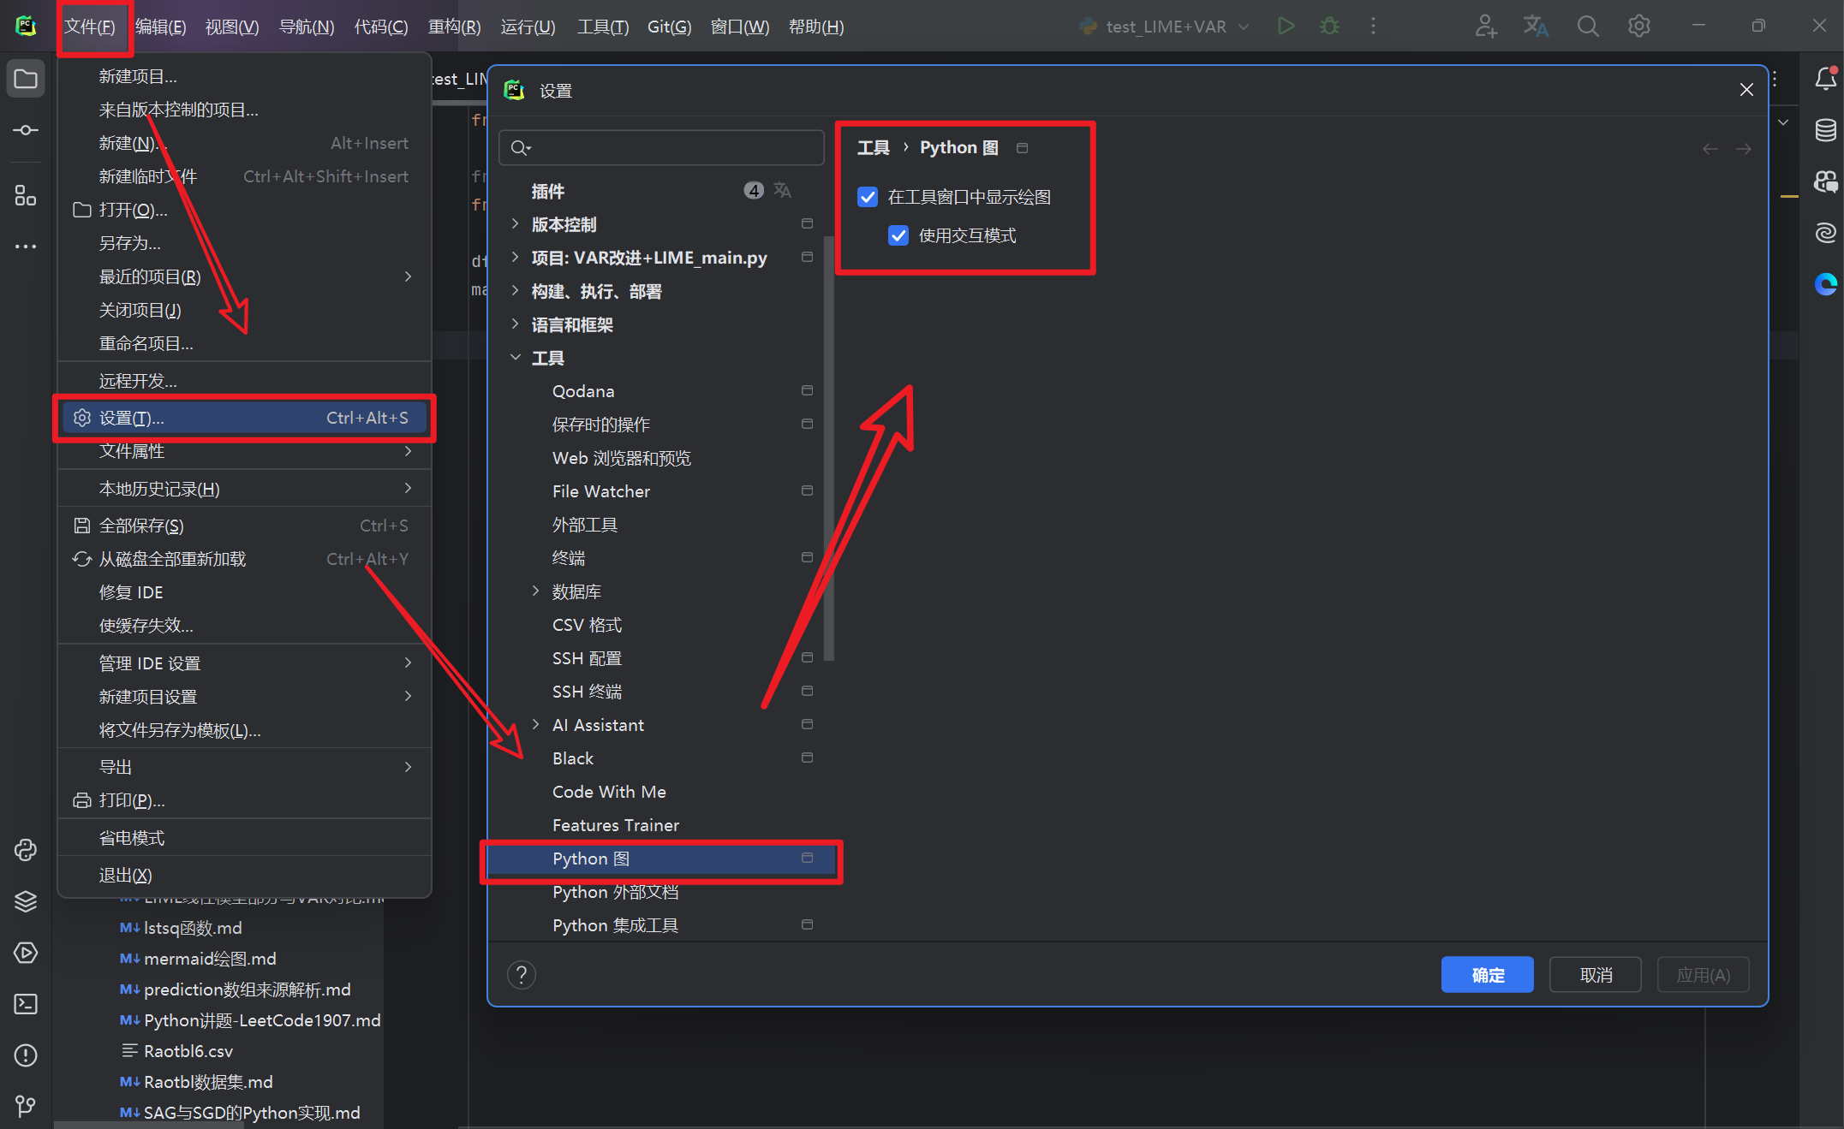The height and width of the screenshot is (1129, 1844).
Task: Open the Problems tool window icon
Action: point(26,1055)
